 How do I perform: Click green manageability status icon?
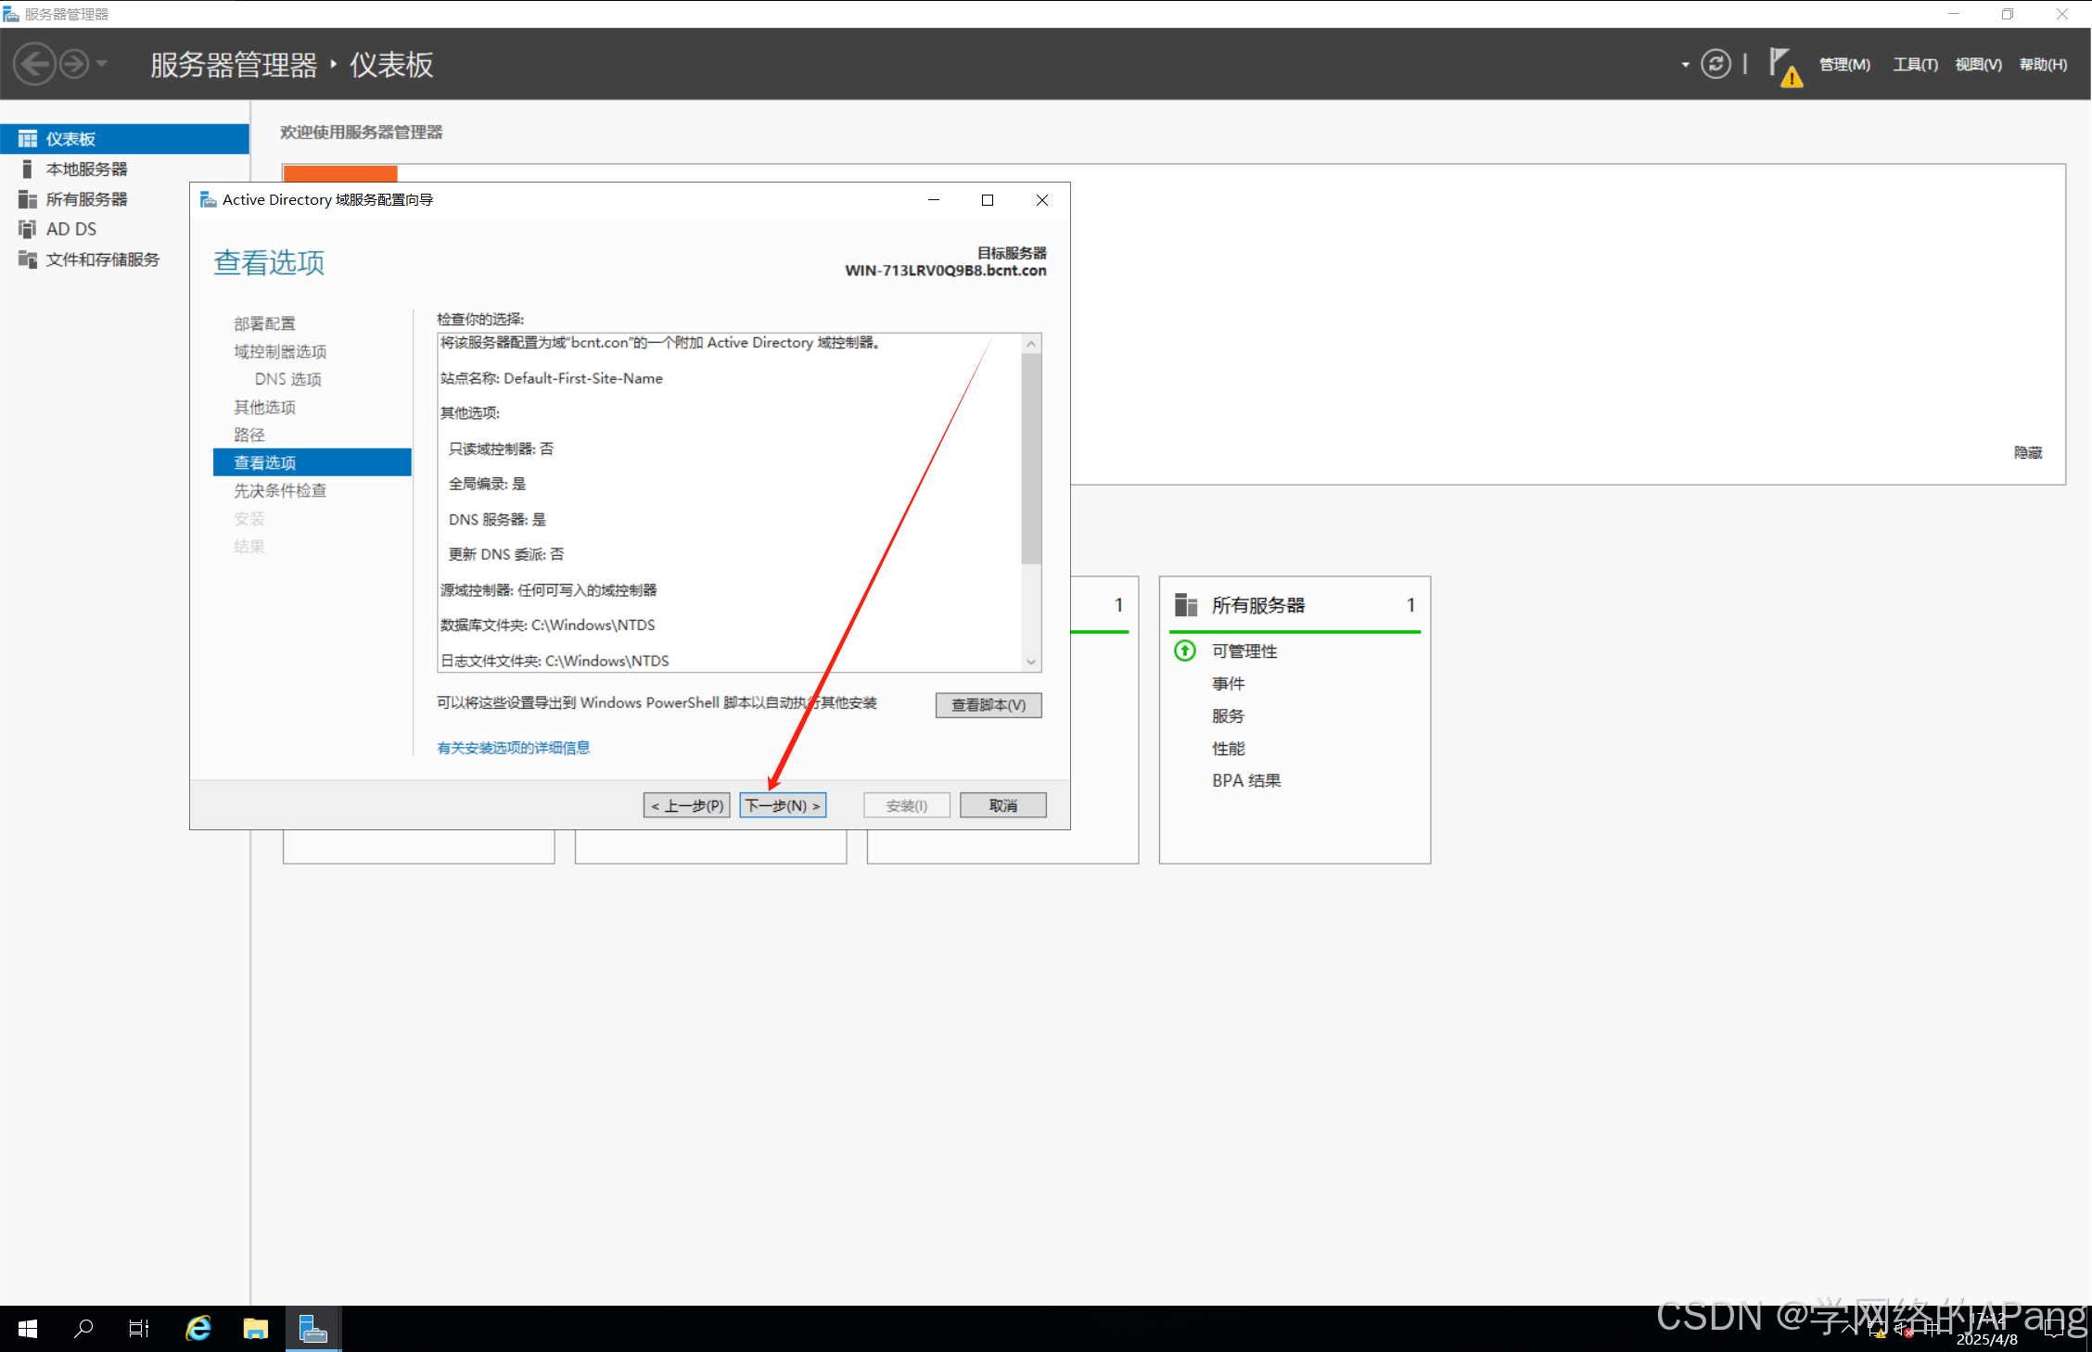[1185, 651]
